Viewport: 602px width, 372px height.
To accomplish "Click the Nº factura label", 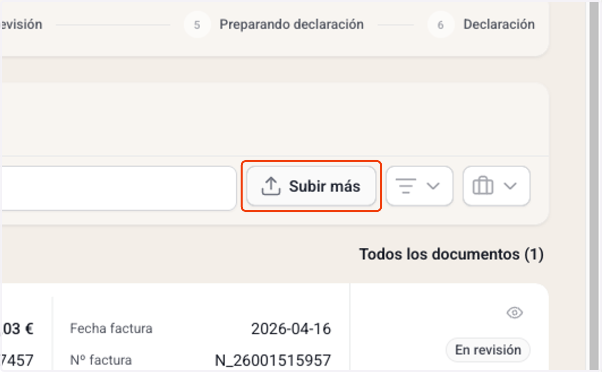I will click(101, 360).
